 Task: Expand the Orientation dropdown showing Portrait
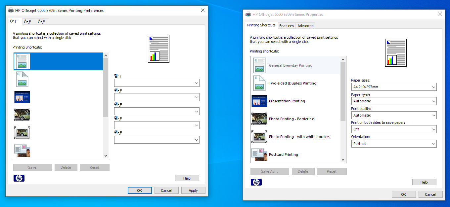tap(394, 144)
